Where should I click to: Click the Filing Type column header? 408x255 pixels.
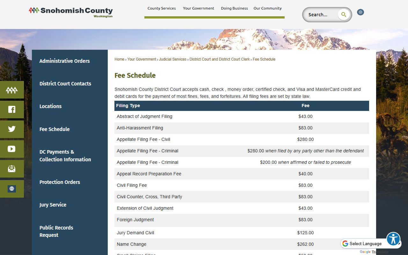coord(128,106)
